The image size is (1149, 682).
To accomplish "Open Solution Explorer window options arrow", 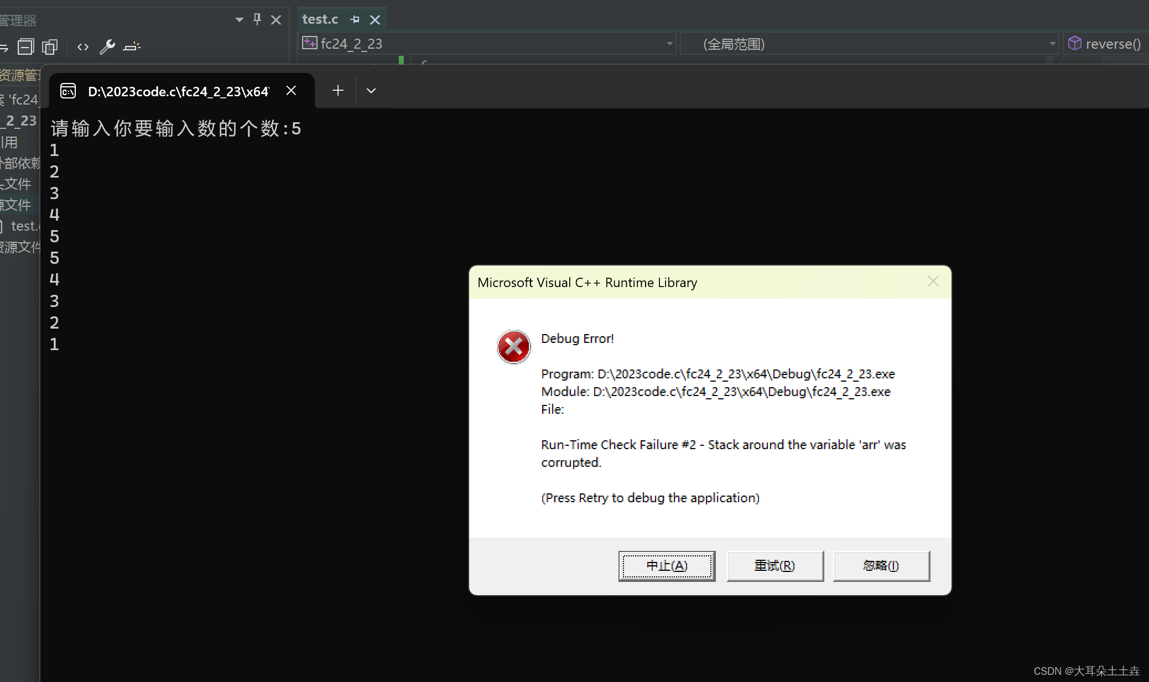I will 239,20.
